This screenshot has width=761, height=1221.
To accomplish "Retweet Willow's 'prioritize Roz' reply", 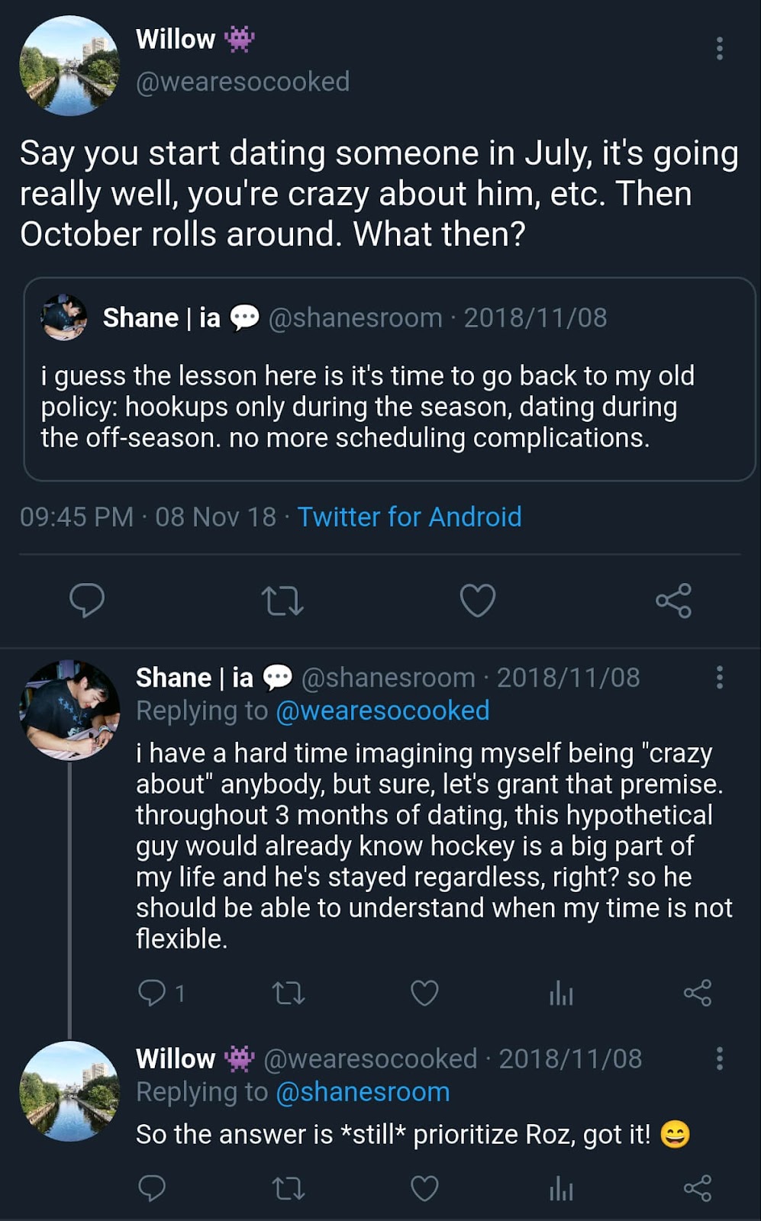I will (289, 1188).
